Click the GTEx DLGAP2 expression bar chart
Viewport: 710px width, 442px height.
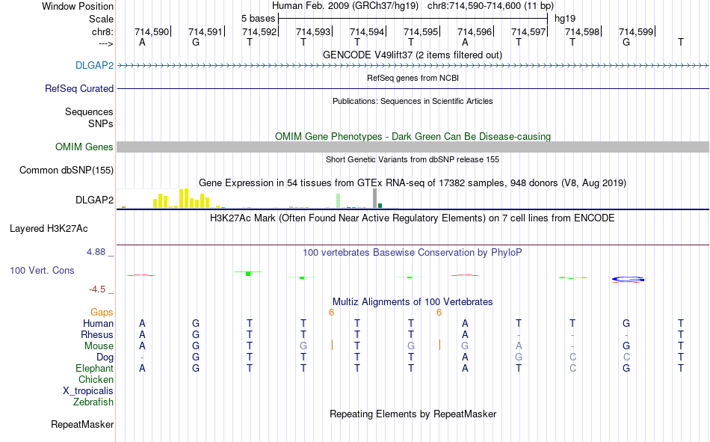pyautogui.click(x=258, y=198)
